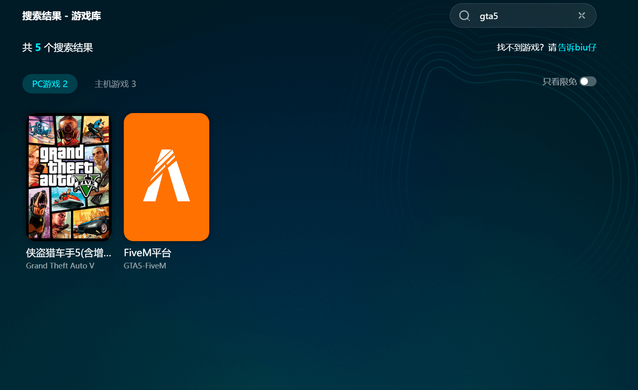Viewport: 638px width, 390px height.
Task: Focus the gta5 search input field
Action: pyautogui.click(x=523, y=16)
